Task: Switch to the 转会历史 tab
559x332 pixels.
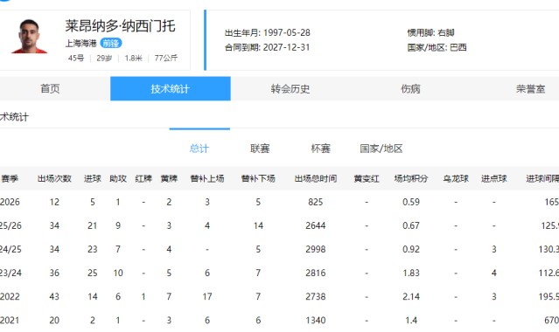Action: [290, 89]
